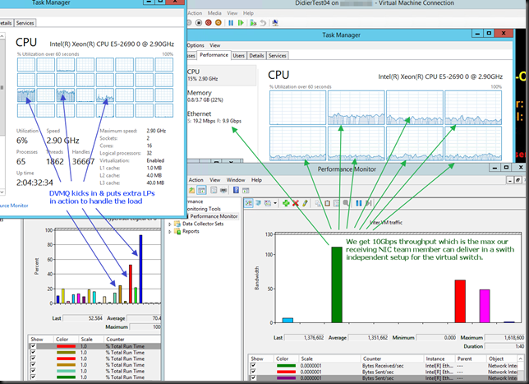The height and width of the screenshot is (384, 529).
Task: Click green color swatch of Bytes Received/sec
Action: (x=286, y=365)
